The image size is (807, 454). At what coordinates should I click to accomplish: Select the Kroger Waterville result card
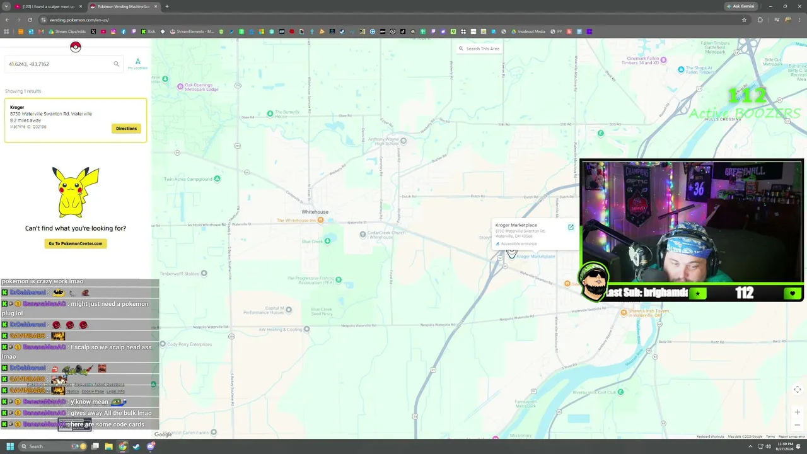click(x=76, y=120)
